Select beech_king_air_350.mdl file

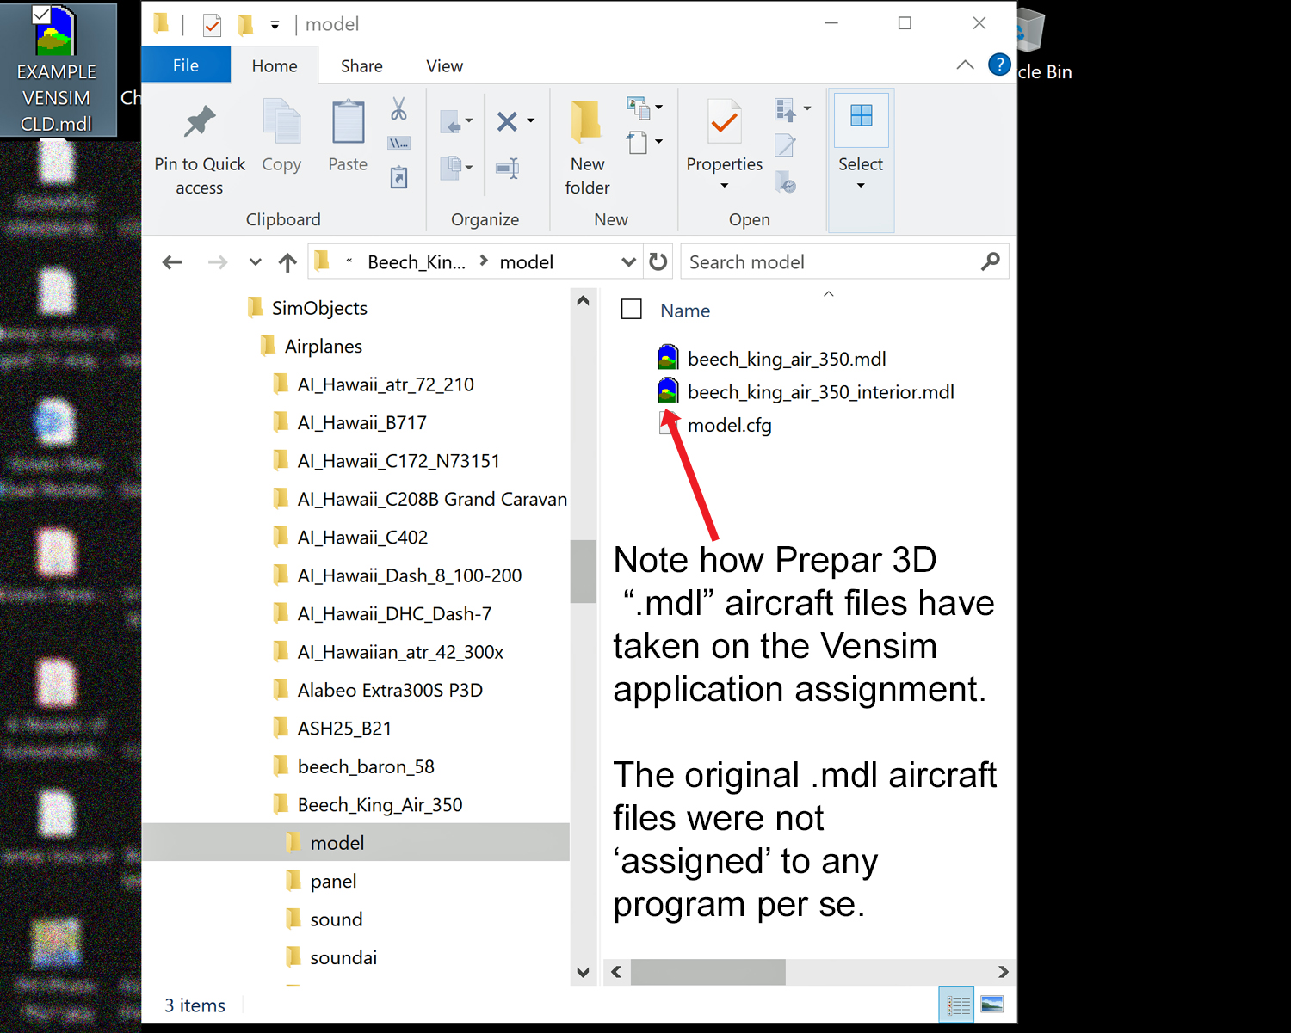(772, 359)
